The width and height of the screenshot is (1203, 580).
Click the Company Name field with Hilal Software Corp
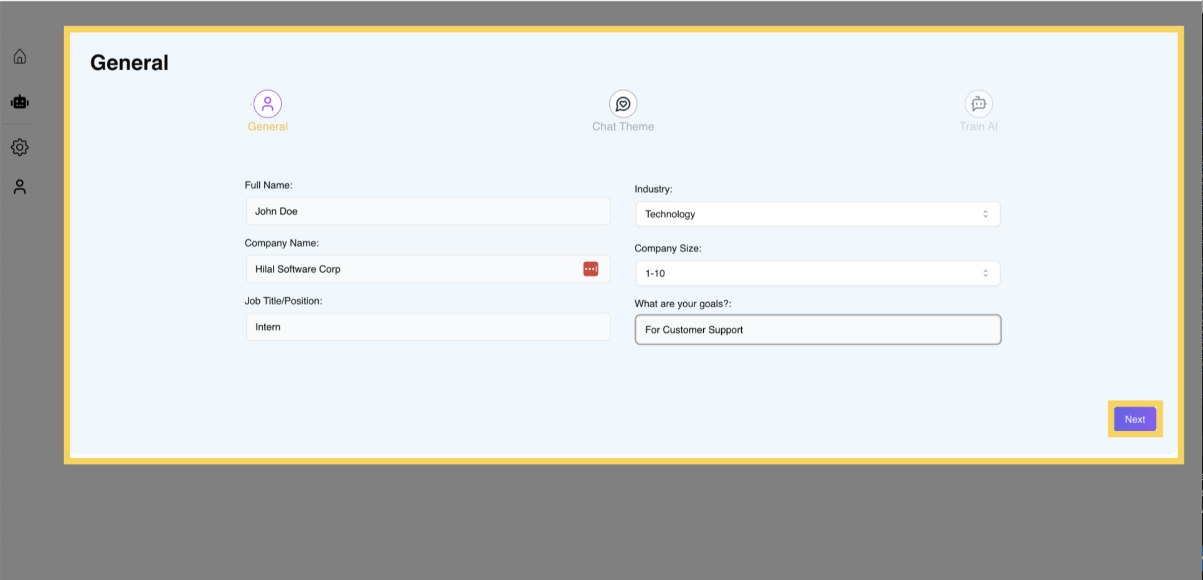coord(411,269)
